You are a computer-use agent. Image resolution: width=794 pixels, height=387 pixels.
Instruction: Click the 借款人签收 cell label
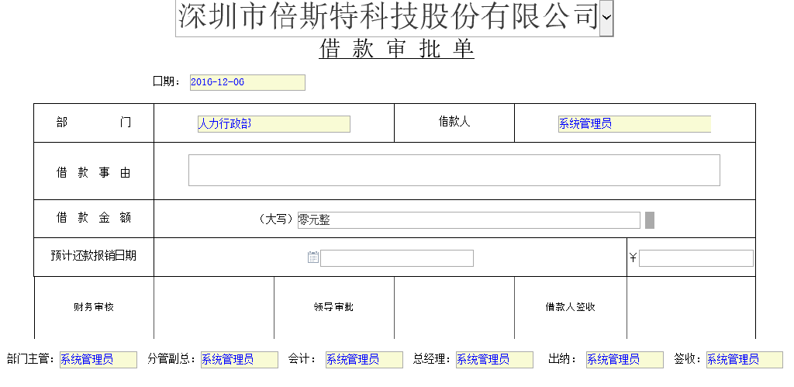click(x=570, y=307)
